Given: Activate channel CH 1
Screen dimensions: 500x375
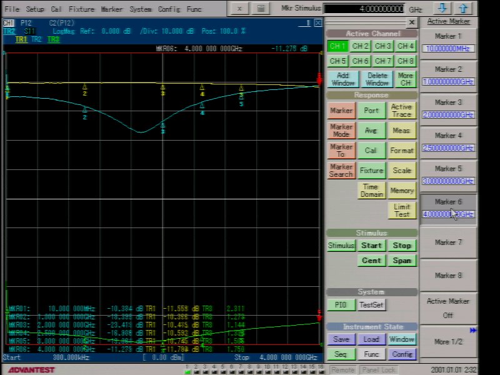Looking at the screenshot, I should pyautogui.click(x=337, y=46).
